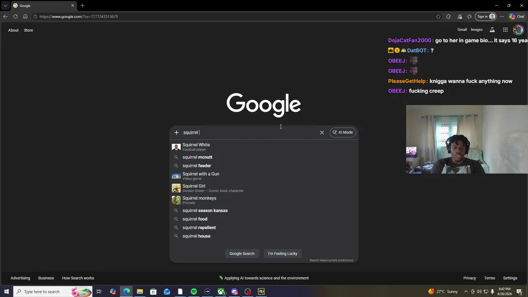This screenshot has width=528, height=297.
Task: Open the favorites list icon
Action: point(469,16)
